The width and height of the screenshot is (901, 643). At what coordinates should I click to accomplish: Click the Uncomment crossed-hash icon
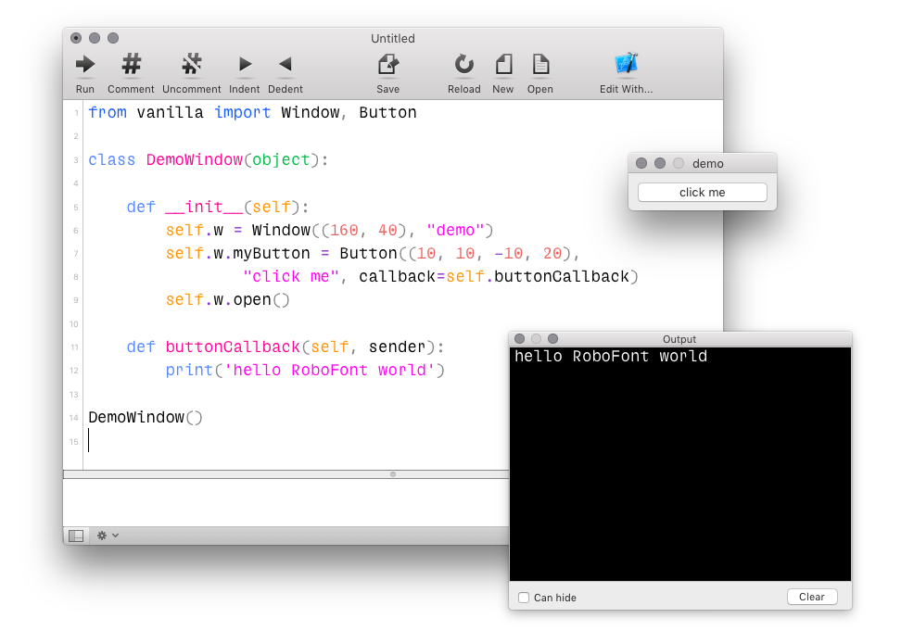(x=191, y=64)
